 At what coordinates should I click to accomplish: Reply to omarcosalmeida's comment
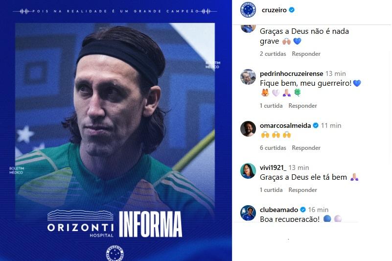point(306,148)
